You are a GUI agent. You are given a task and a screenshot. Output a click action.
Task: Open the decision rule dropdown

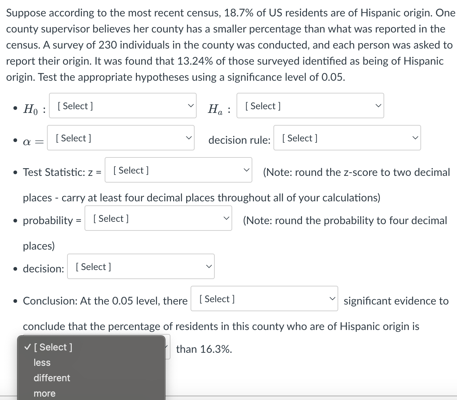click(347, 138)
